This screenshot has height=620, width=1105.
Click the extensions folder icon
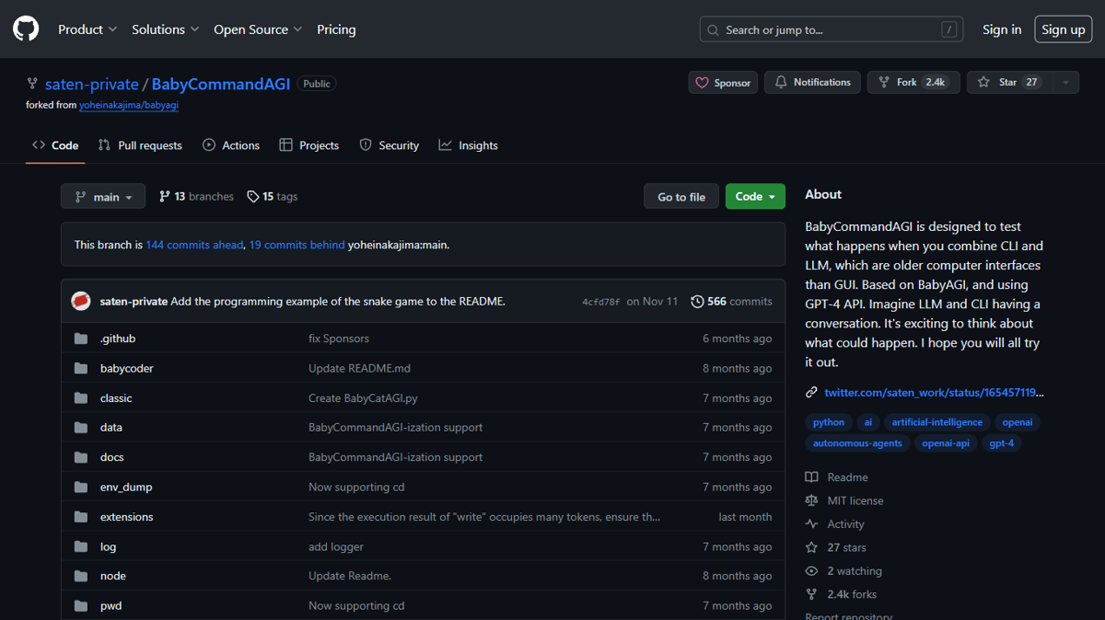click(x=81, y=517)
